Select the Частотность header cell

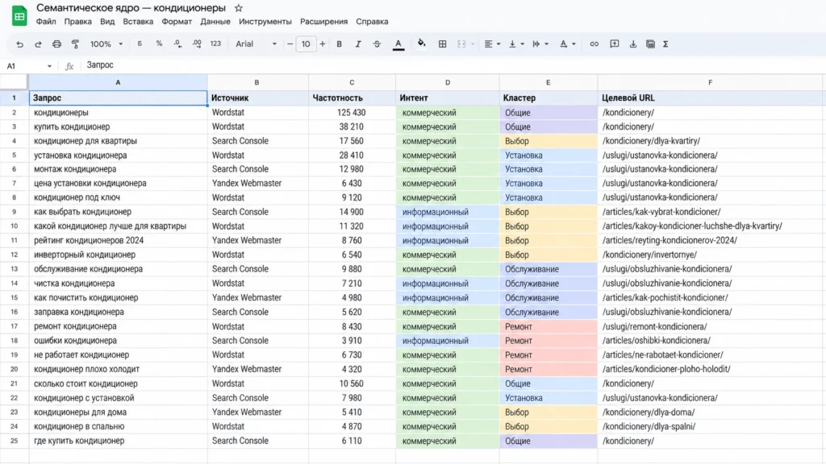pyautogui.click(x=352, y=97)
